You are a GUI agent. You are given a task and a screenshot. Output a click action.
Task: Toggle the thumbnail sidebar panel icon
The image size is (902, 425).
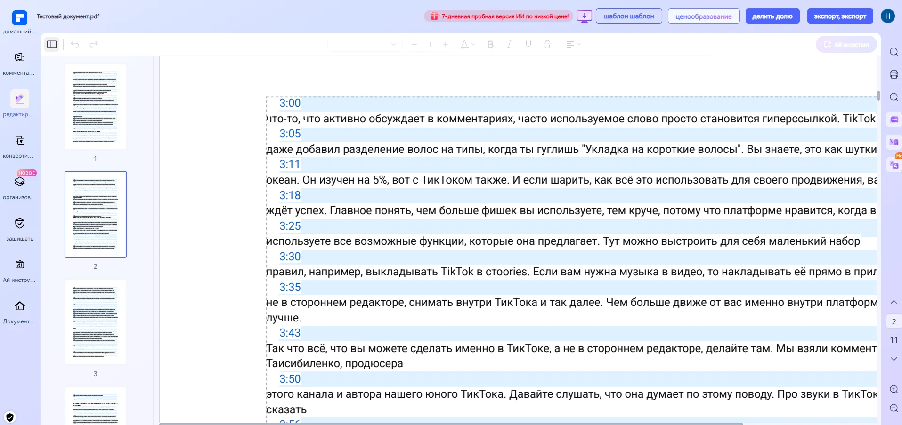[x=52, y=44]
